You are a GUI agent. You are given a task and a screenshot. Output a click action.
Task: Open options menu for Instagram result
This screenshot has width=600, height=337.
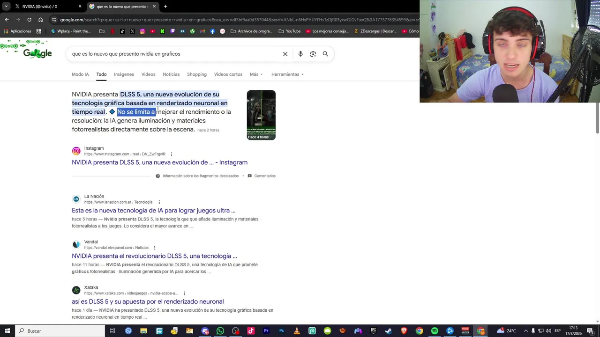[x=171, y=154]
